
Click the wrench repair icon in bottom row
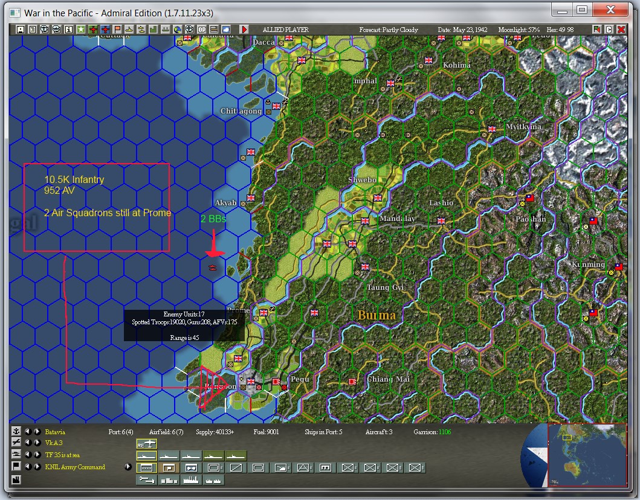pos(146,481)
